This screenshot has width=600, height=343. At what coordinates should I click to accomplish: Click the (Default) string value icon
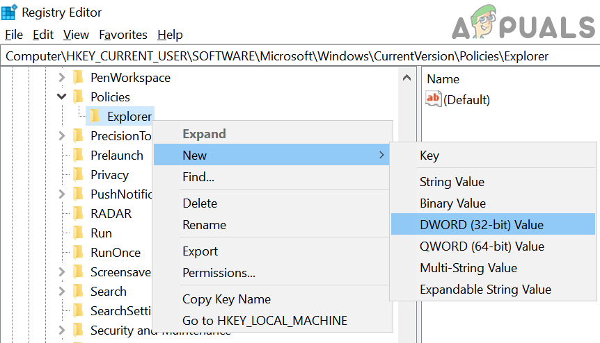point(433,99)
